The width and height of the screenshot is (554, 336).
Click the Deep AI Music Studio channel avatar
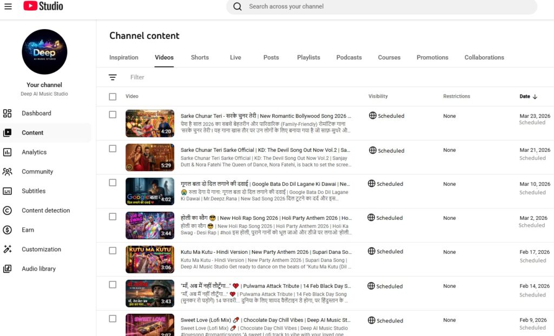coord(44,52)
